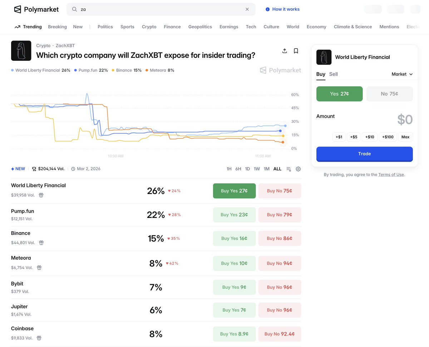Click the Meteora legend entry above chart
Viewport: 429px width, 347px height.
pyautogui.click(x=160, y=70)
